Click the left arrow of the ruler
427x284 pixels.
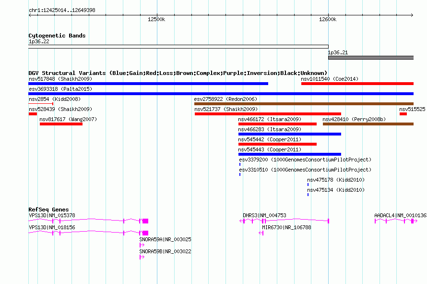30,15
